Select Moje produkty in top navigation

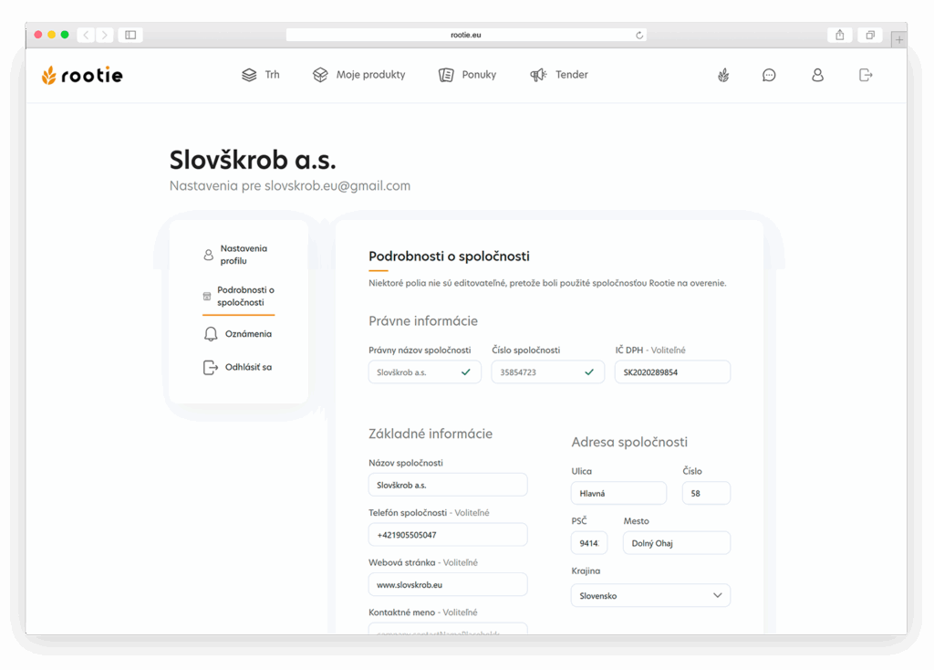(359, 75)
